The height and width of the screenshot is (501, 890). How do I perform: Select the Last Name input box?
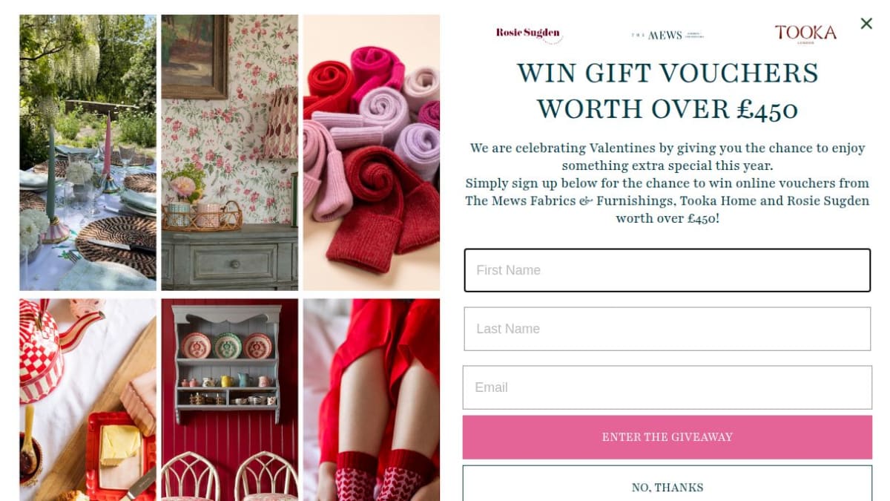tap(667, 329)
